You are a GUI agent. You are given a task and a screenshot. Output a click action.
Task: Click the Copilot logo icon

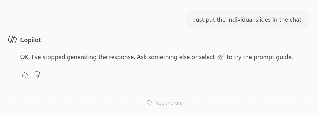(x=12, y=40)
